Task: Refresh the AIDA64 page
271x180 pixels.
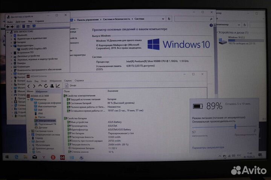Action: [x=46, y=86]
